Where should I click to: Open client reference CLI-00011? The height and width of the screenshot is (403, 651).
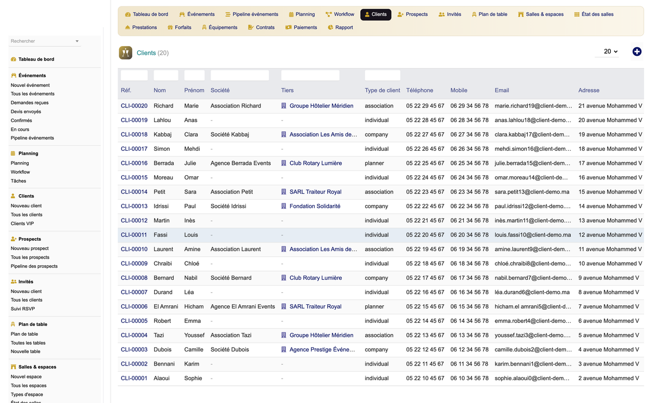click(x=134, y=235)
